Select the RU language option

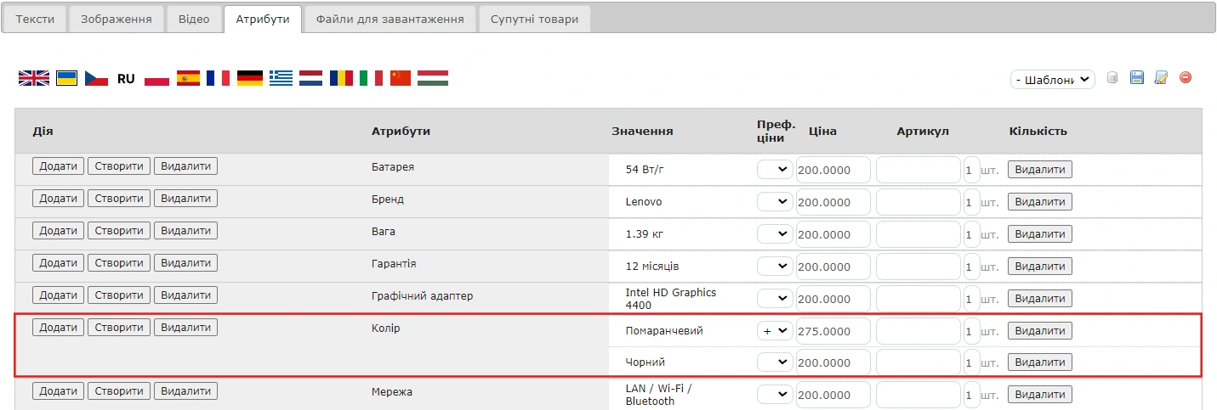pyautogui.click(x=126, y=78)
